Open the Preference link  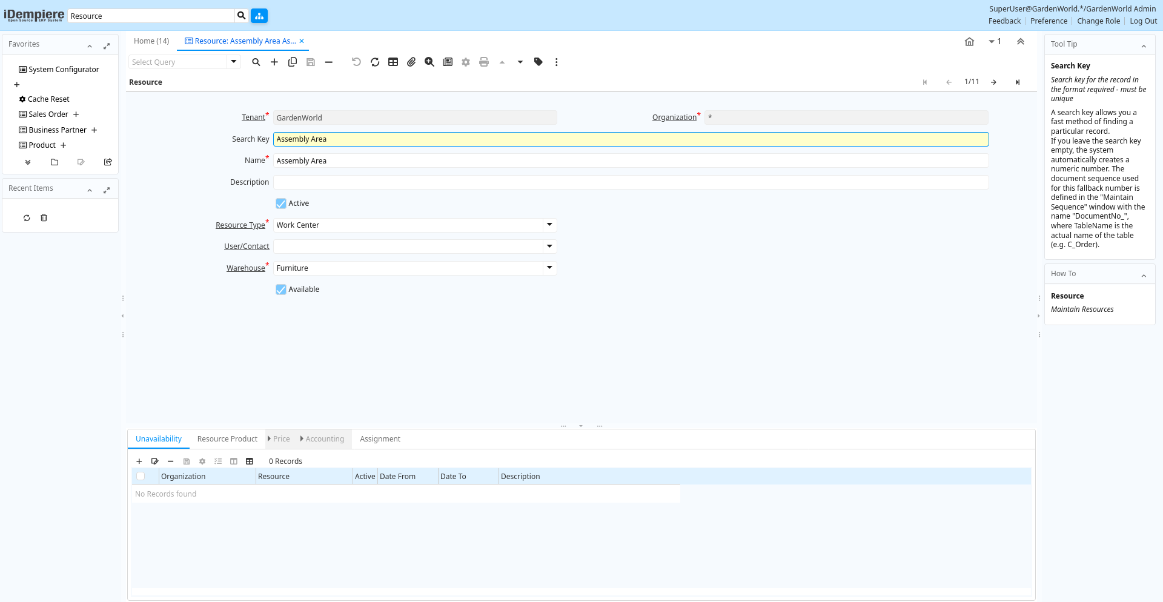[x=1049, y=21]
